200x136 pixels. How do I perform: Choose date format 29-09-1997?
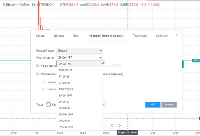click(79, 96)
